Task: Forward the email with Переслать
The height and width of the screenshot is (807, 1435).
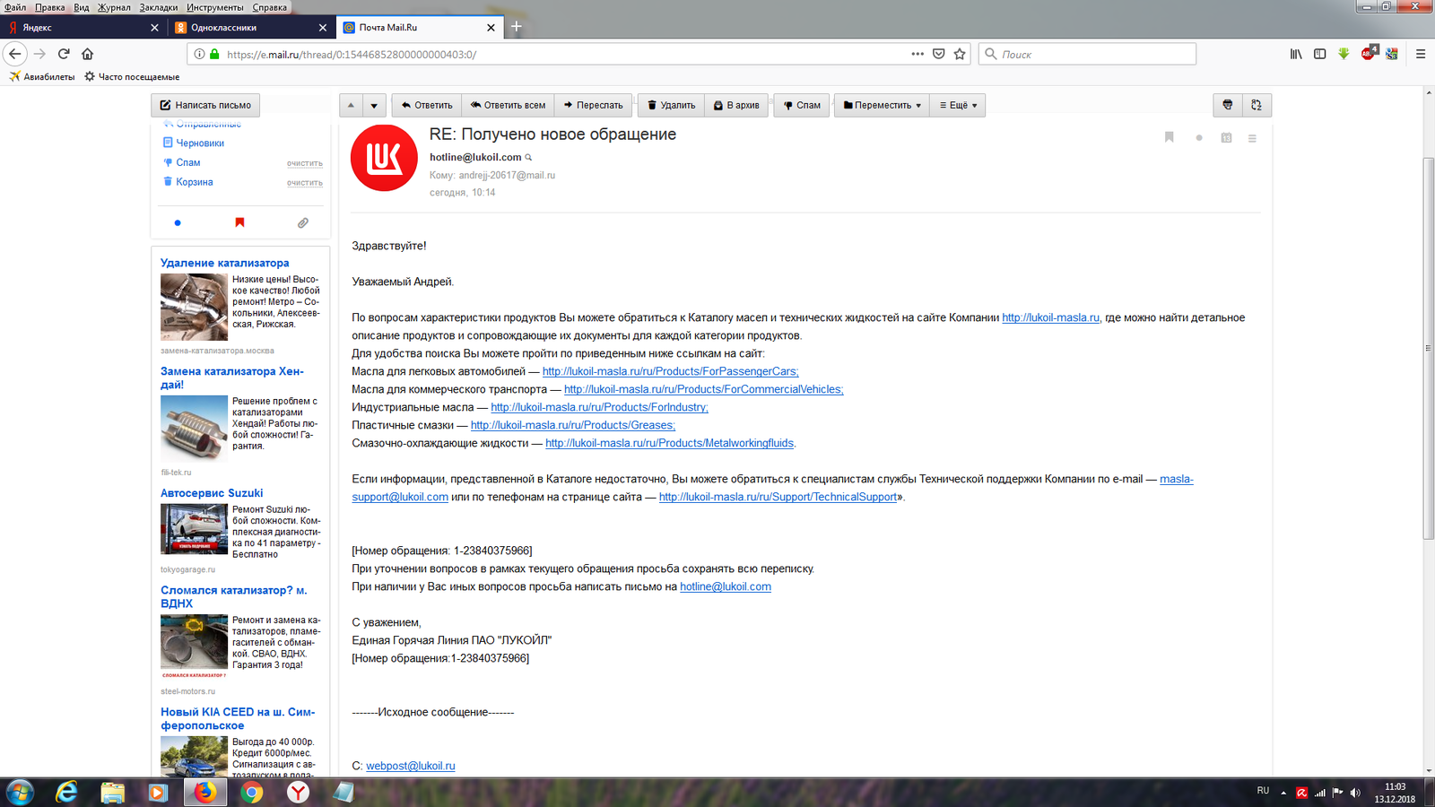Action: 593,105
